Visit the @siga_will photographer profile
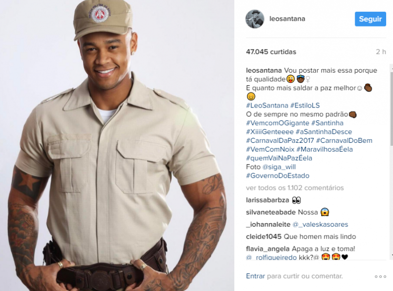 (x=279, y=167)
